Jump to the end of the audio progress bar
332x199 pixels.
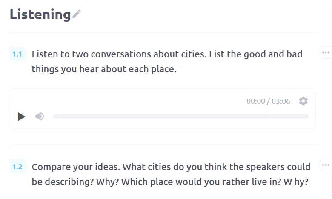click(x=308, y=117)
